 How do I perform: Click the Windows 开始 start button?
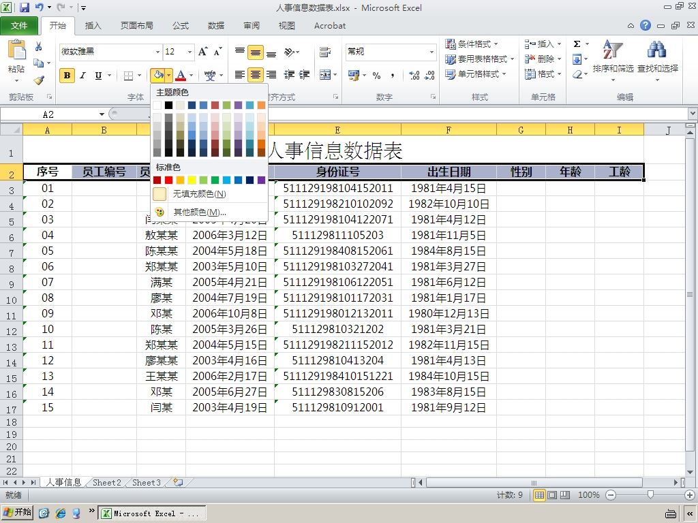click(17, 513)
